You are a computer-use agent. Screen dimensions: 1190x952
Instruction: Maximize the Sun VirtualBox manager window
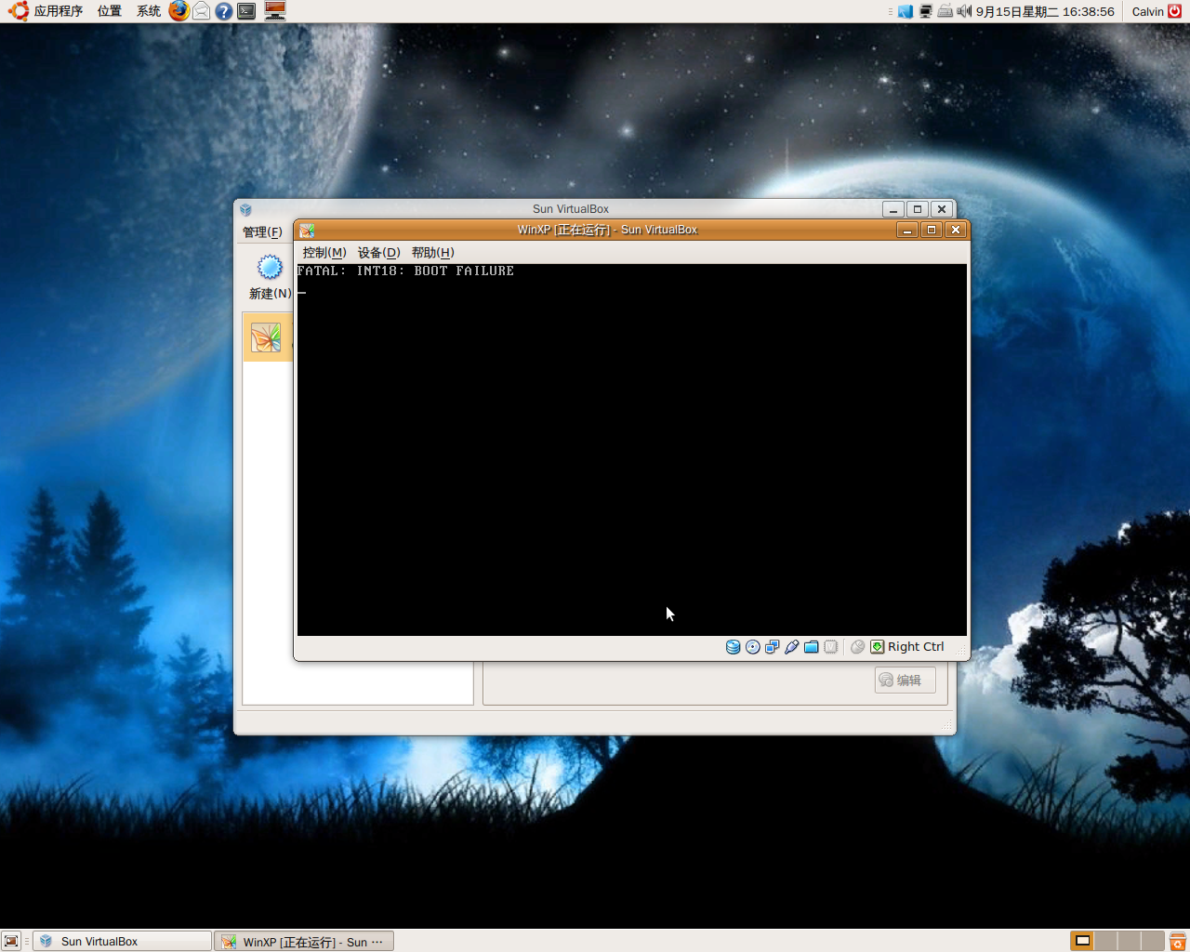pos(918,209)
